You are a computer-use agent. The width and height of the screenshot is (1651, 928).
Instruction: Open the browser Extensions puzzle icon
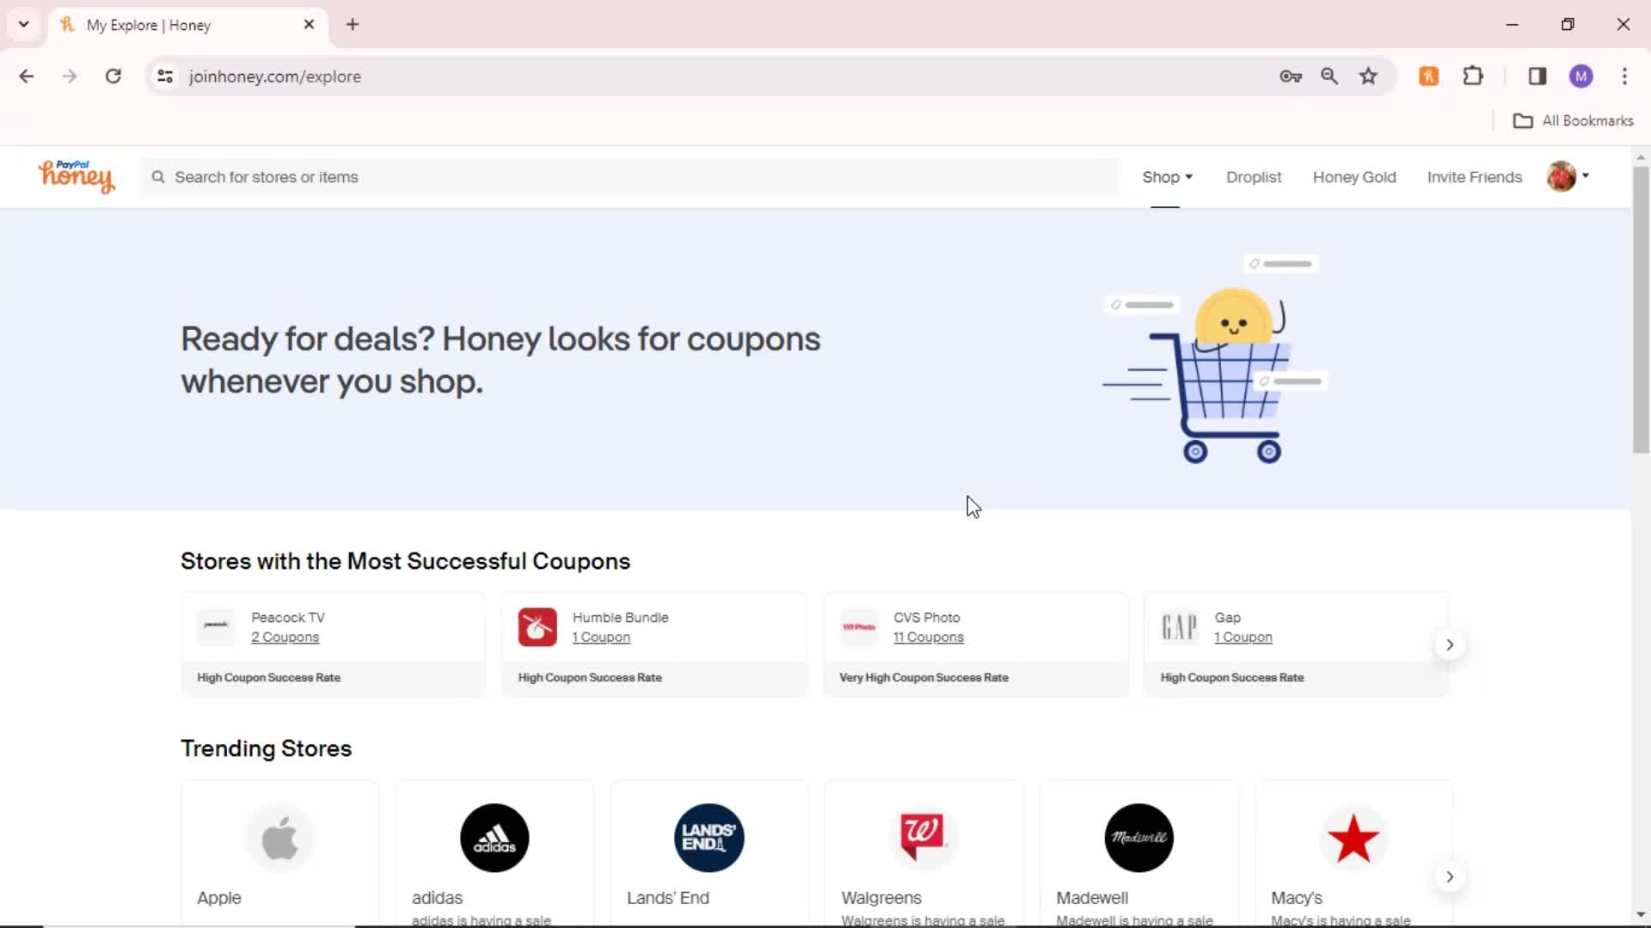coord(1473,76)
